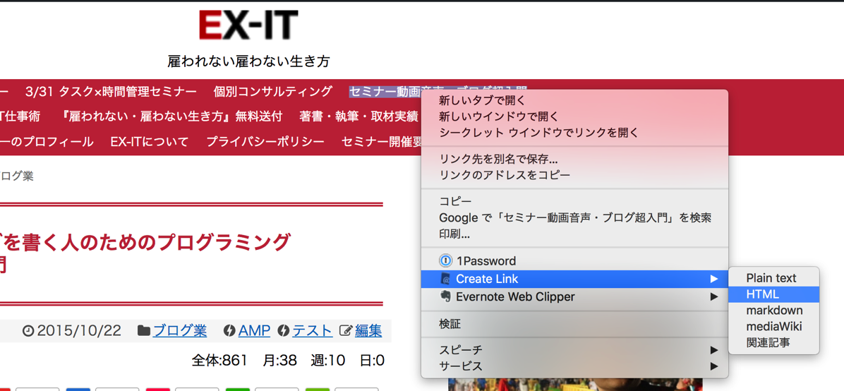Click the AMP link
Screen dimensions: 844x391
(254, 331)
